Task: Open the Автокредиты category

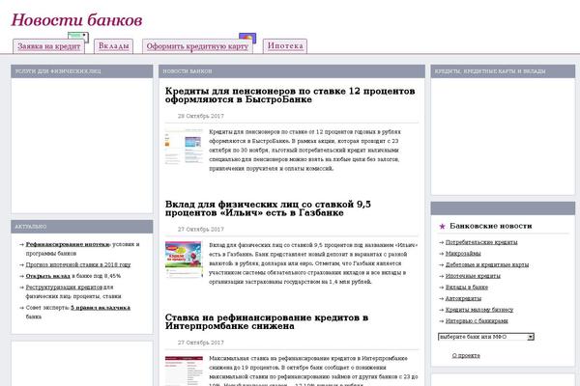Action: pyautogui.click(x=463, y=298)
